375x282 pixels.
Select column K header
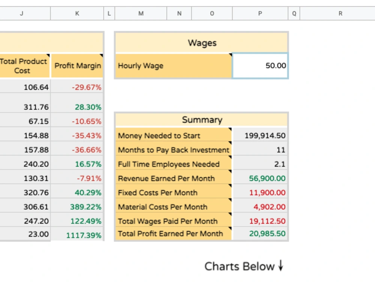[77, 14]
